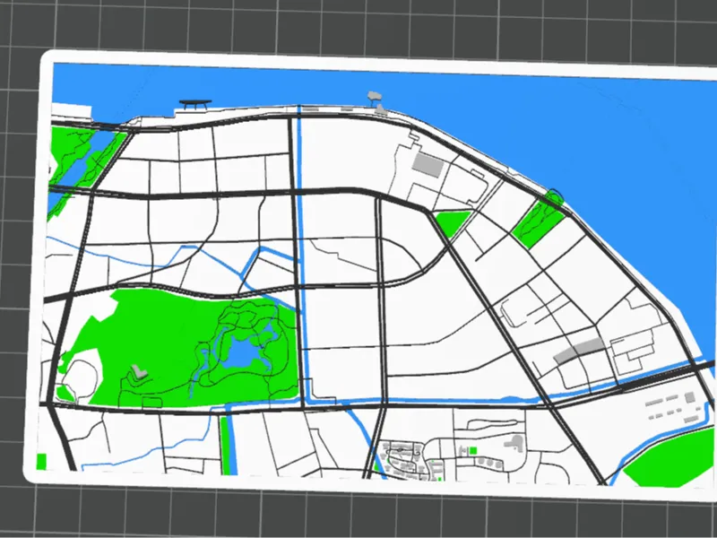This screenshot has width=717, height=538.
Task: Click the long diagonal gray building block
Action: [x=579, y=351]
